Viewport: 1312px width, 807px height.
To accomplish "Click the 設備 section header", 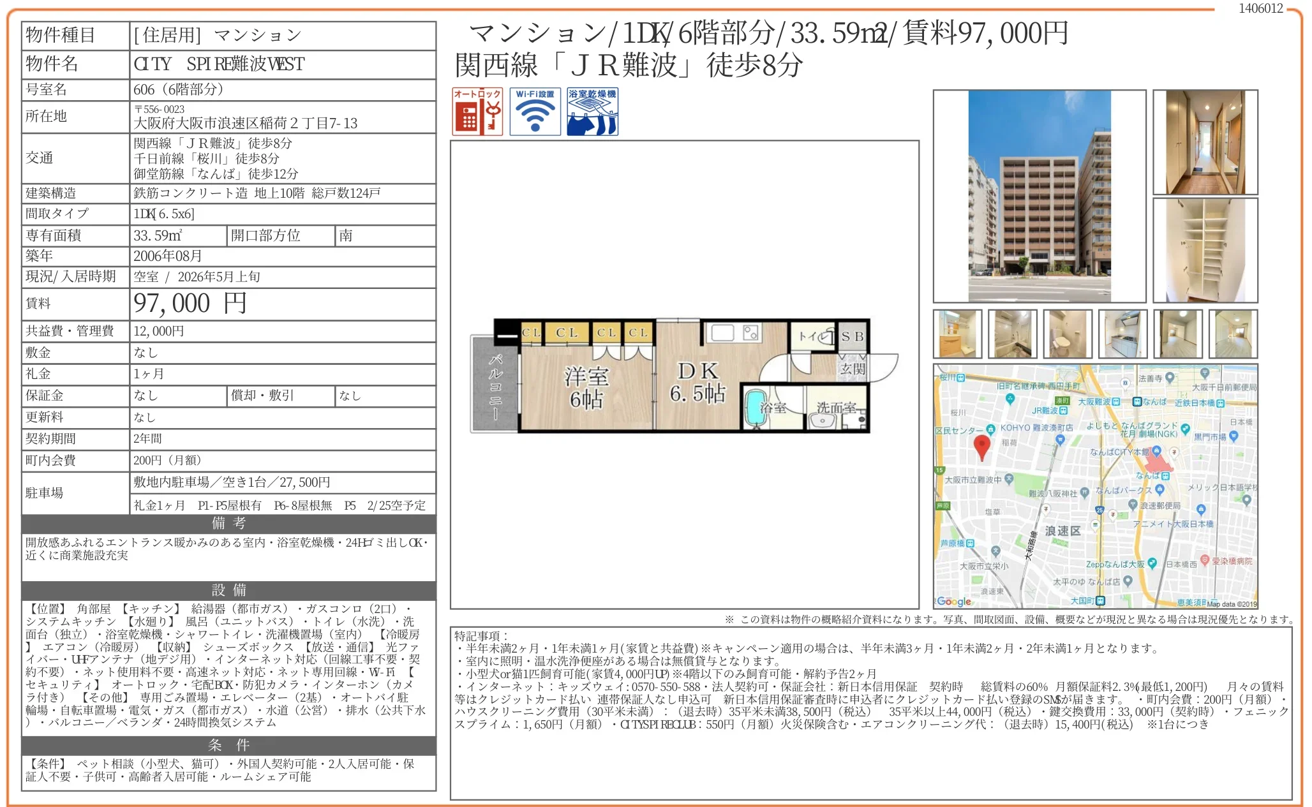I will [x=228, y=590].
